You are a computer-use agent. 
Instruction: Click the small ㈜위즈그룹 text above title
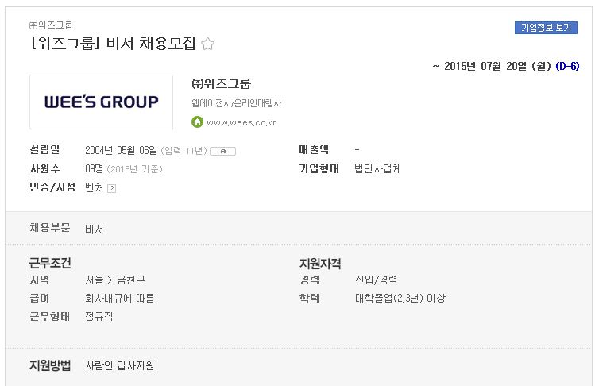51,25
